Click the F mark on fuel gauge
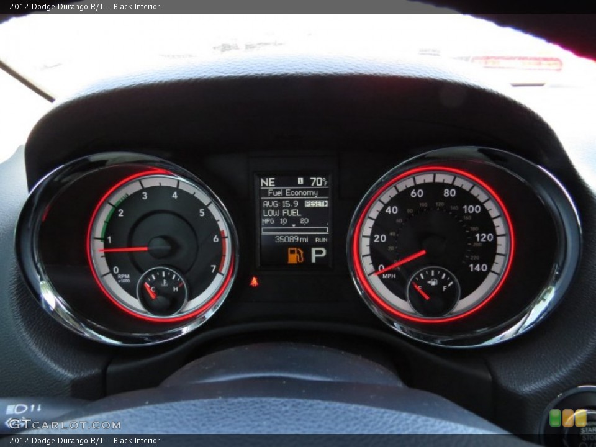The image size is (596, 447). 445,289
